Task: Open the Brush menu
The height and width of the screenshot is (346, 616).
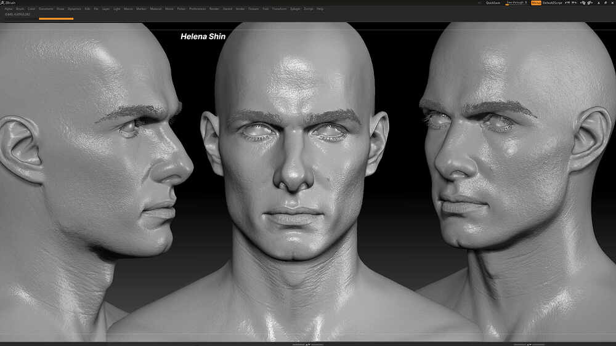Action: pos(20,9)
